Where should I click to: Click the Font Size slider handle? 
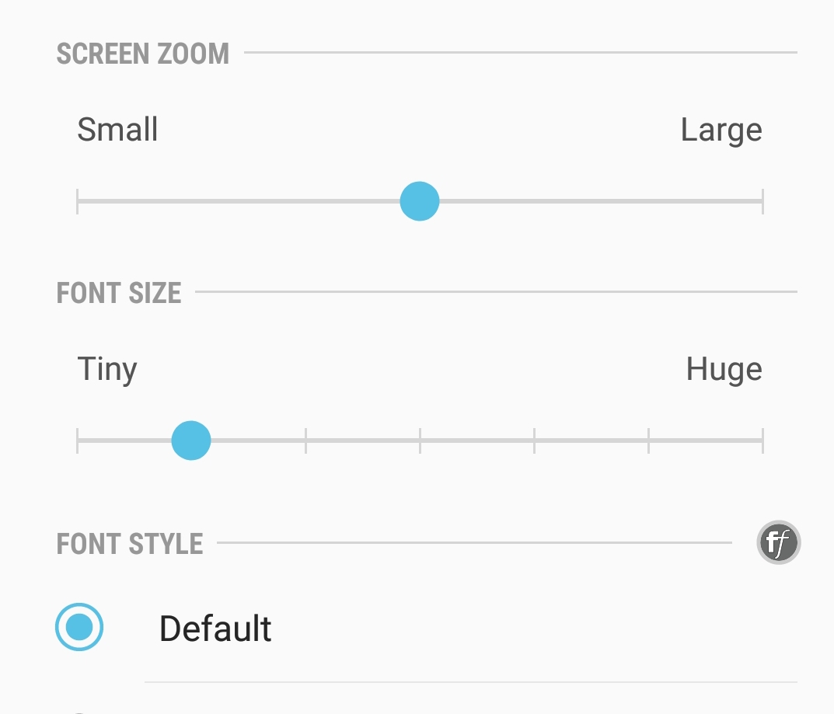(191, 441)
